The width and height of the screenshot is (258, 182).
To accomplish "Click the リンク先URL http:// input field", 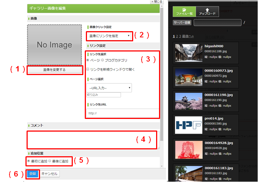I will (123, 113).
